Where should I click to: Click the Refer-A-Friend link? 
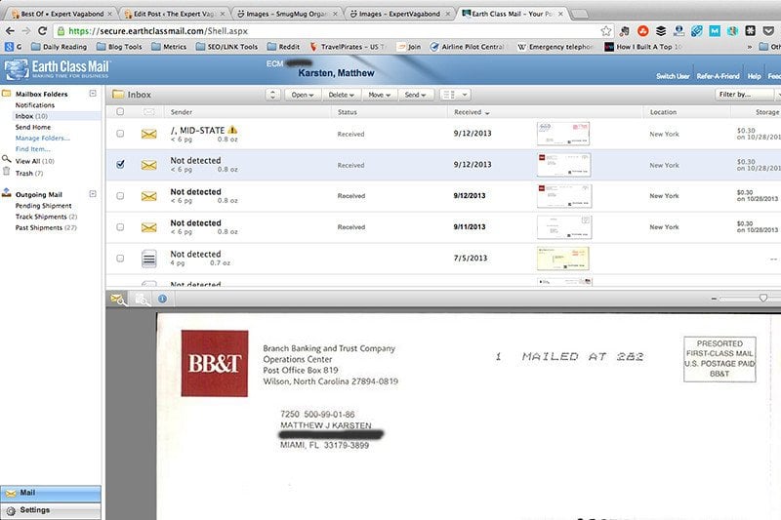pos(718,76)
